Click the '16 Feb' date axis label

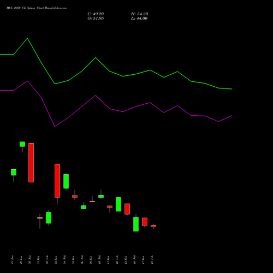(134, 260)
